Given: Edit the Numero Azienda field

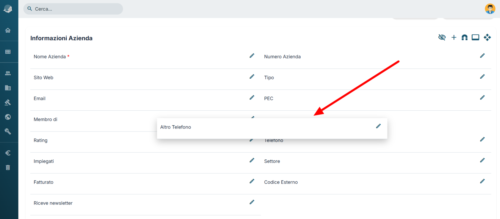Looking at the screenshot, I should pyautogui.click(x=482, y=56).
